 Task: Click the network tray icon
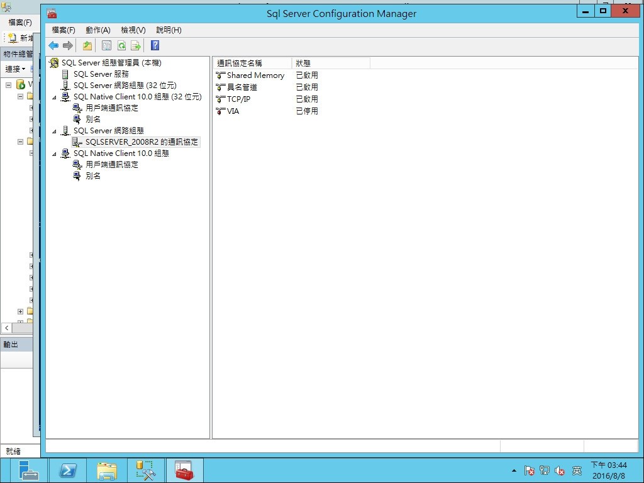click(x=545, y=470)
